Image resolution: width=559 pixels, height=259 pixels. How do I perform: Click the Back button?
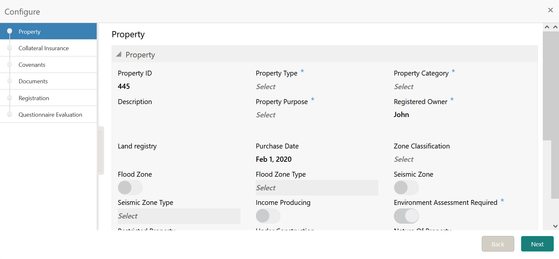tap(498, 244)
